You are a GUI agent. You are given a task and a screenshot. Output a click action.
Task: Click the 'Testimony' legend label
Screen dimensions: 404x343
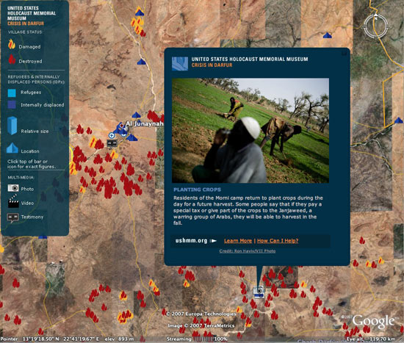[32, 217]
